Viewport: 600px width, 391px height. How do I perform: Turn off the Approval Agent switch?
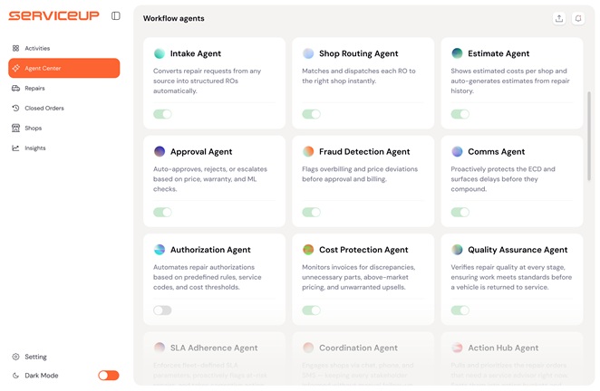[162, 212]
